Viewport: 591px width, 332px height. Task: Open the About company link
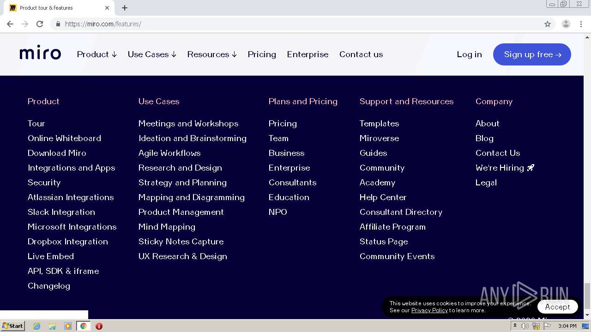(488, 124)
